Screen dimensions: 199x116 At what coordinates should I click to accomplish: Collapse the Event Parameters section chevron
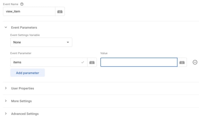(6, 27)
